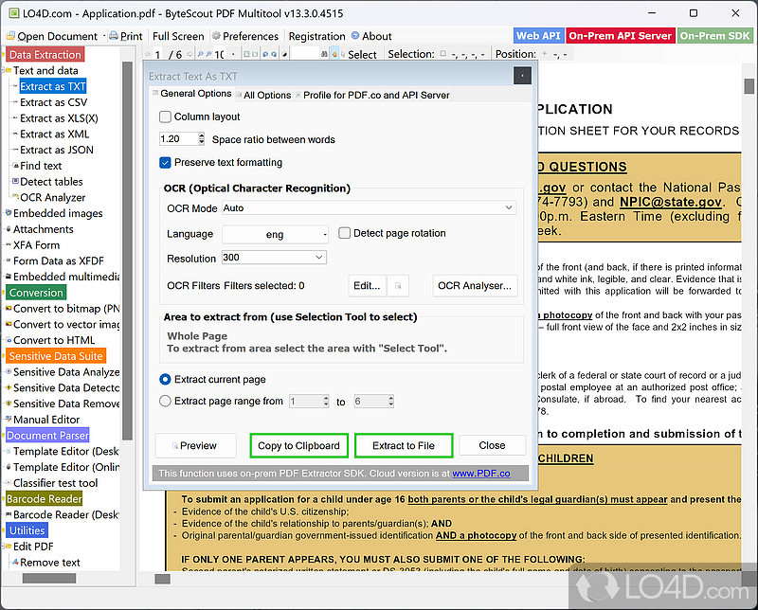Image resolution: width=758 pixels, height=610 pixels.
Task: Click the Sensitive Data Analyzer icon
Action: 9,371
